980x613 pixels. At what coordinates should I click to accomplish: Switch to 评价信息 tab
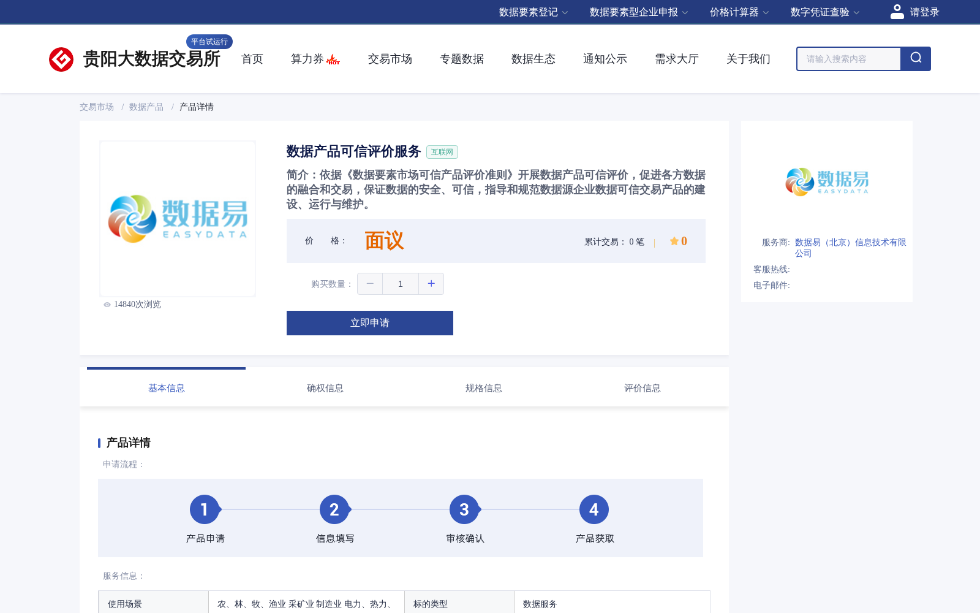click(643, 388)
